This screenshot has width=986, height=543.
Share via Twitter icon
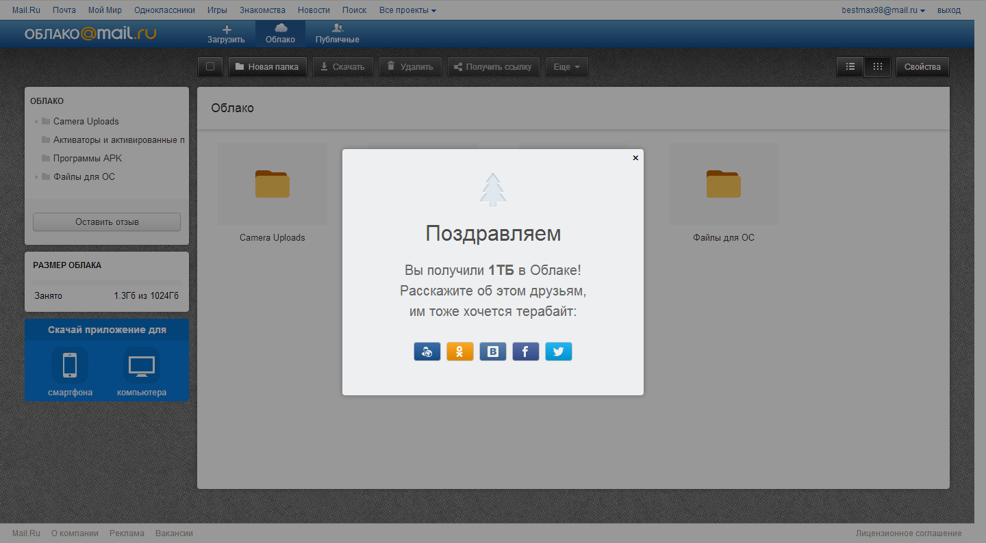point(559,352)
